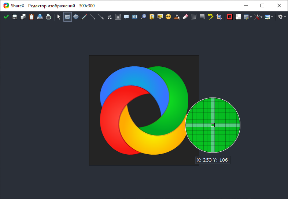This screenshot has width=288, height=199.
Task: Click the ShareX icon in title bar
Action: click(x=6, y=6)
